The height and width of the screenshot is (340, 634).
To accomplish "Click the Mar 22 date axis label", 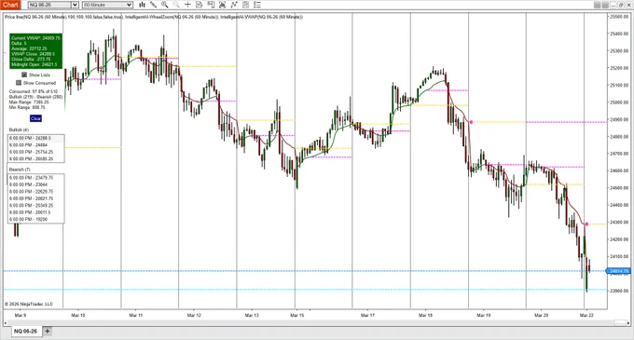I will click(x=586, y=316).
